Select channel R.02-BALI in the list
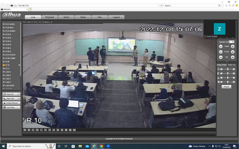 click(x=9, y=28)
